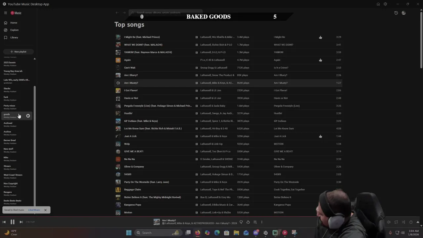The width and height of the screenshot is (423, 238).
Task: Open the Iz It a Crime? album link
Action: click(x=281, y=68)
